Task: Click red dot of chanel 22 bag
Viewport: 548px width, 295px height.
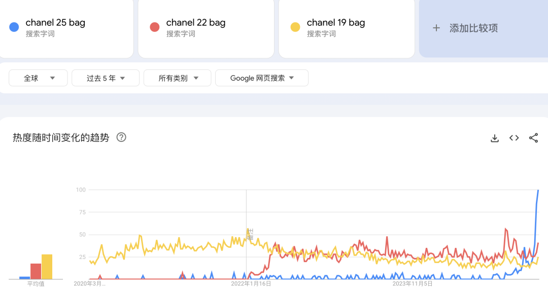Action: point(154,27)
